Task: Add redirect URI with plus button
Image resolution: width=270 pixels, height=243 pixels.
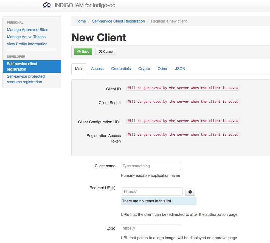Action: [190, 192]
